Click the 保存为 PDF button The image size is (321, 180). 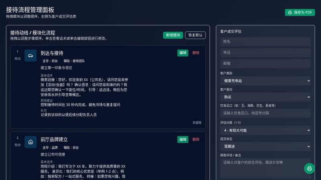point(300,12)
